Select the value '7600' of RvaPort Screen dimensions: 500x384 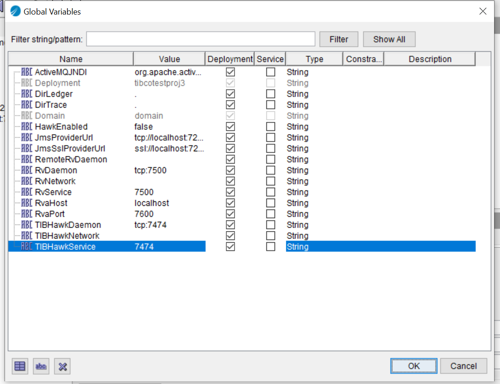pyautogui.click(x=144, y=214)
